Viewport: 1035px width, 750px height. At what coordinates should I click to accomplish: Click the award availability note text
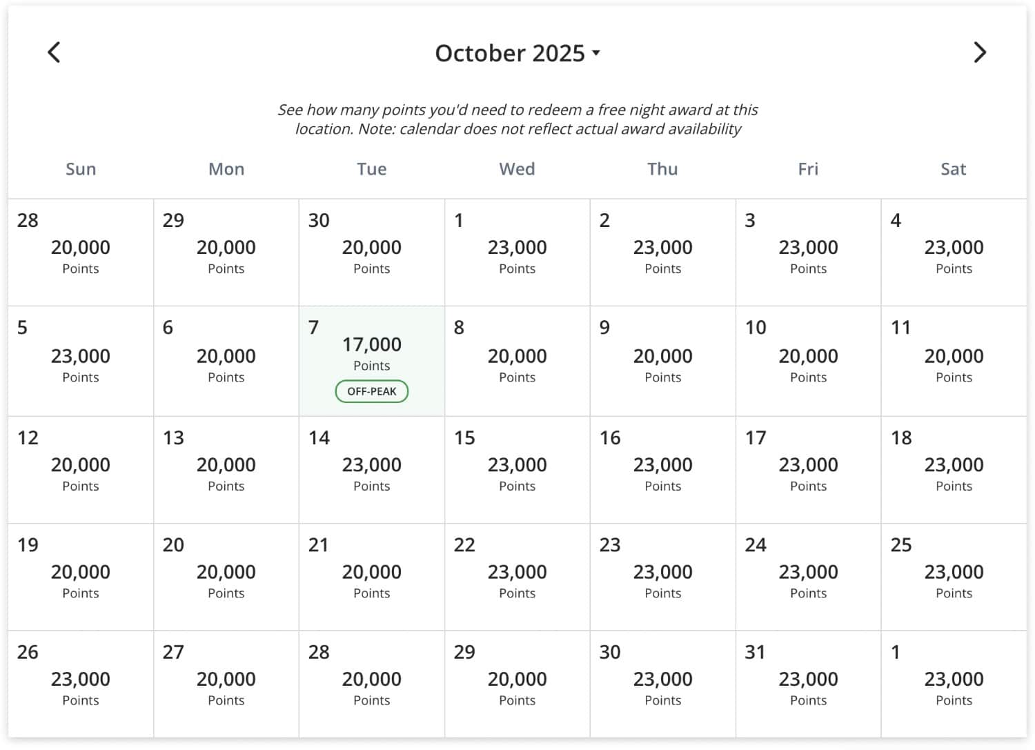tap(517, 119)
